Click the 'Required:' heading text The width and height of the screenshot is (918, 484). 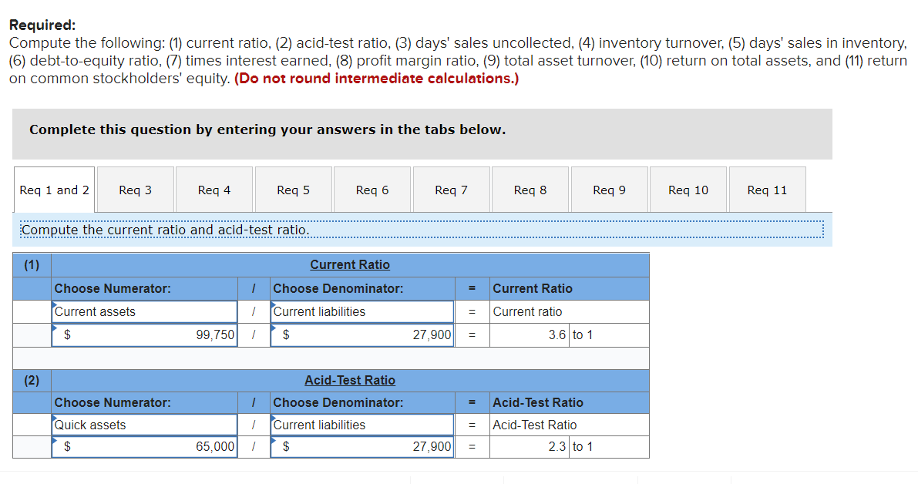[42, 25]
